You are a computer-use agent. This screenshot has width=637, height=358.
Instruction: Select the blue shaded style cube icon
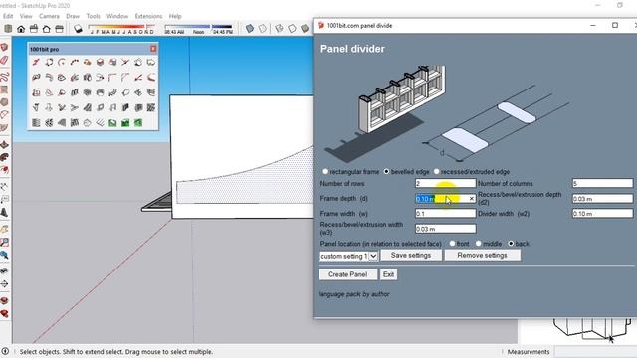pos(250,29)
